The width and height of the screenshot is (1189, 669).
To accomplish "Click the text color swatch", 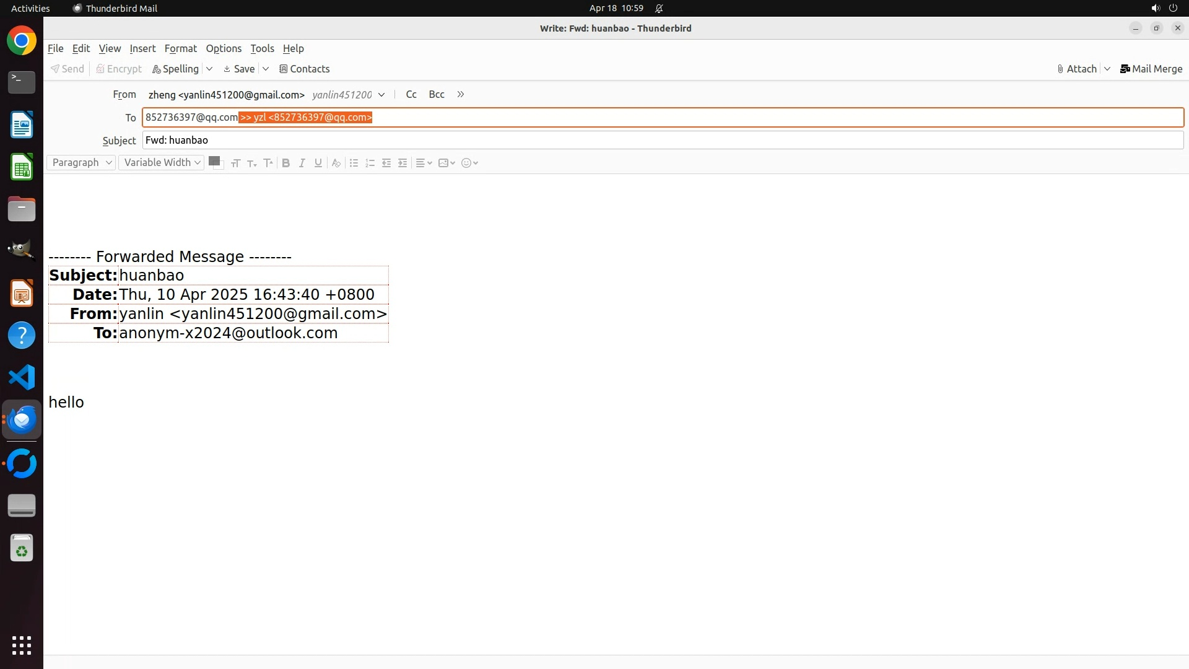I will pos(214,161).
